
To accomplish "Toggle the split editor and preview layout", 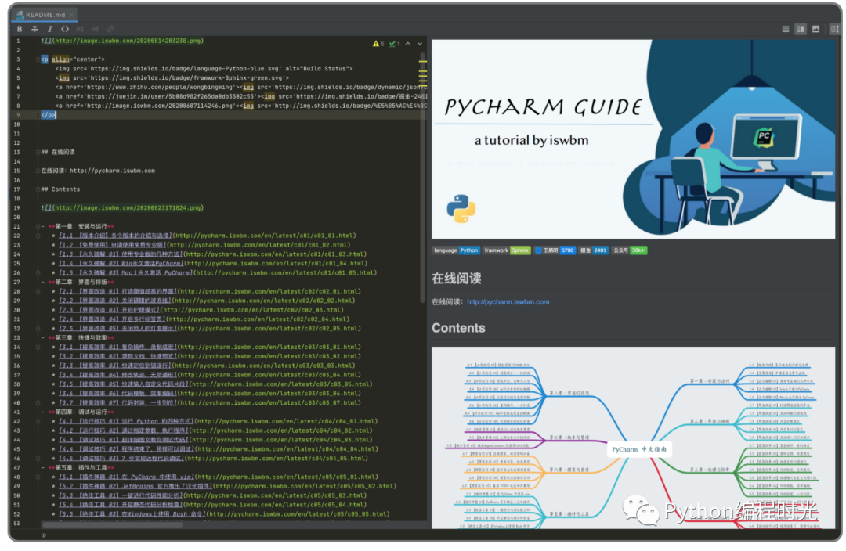I will (801, 29).
